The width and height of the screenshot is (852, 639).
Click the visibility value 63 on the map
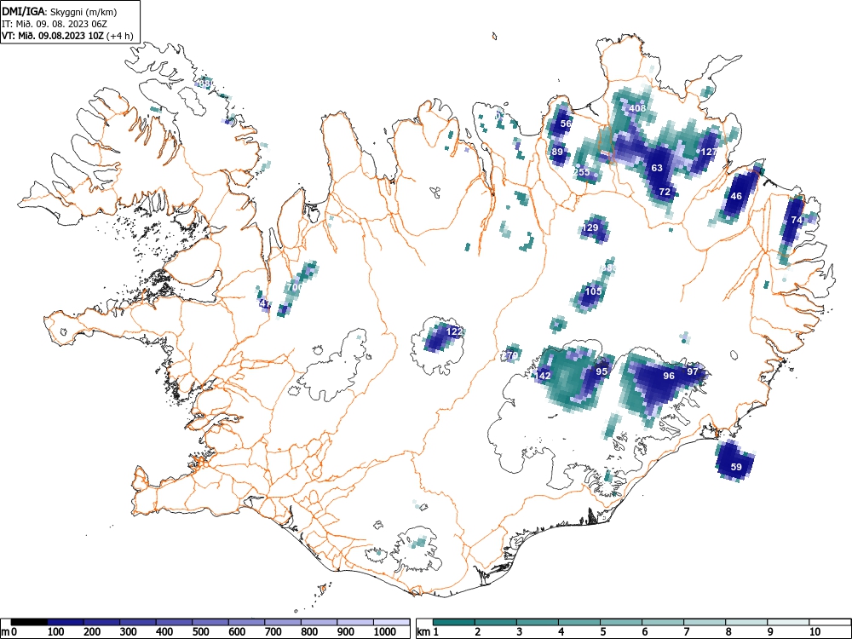(x=657, y=167)
